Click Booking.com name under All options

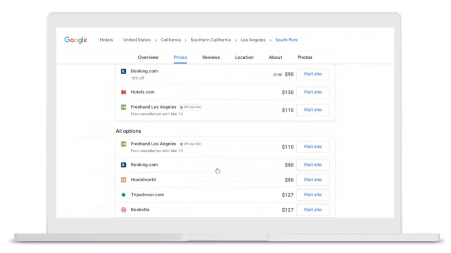pyautogui.click(x=144, y=165)
